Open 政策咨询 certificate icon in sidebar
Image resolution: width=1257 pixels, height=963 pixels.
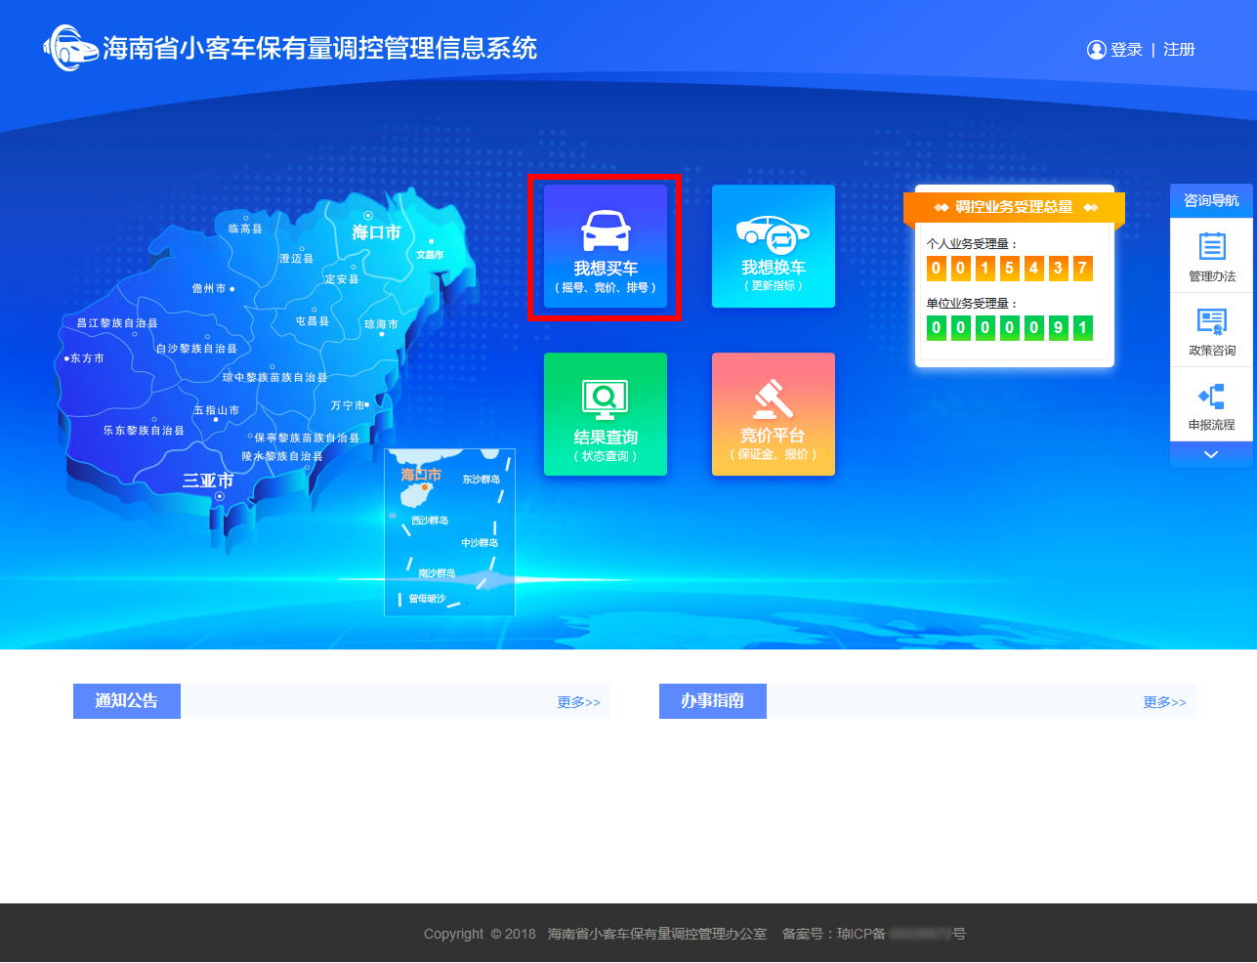pyautogui.click(x=1211, y=330)
